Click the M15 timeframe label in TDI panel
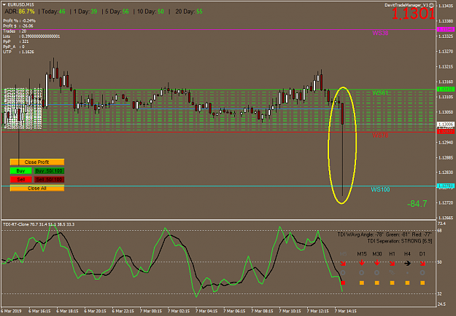The width and height of the screenshot is (456, 316). point(362,254)
